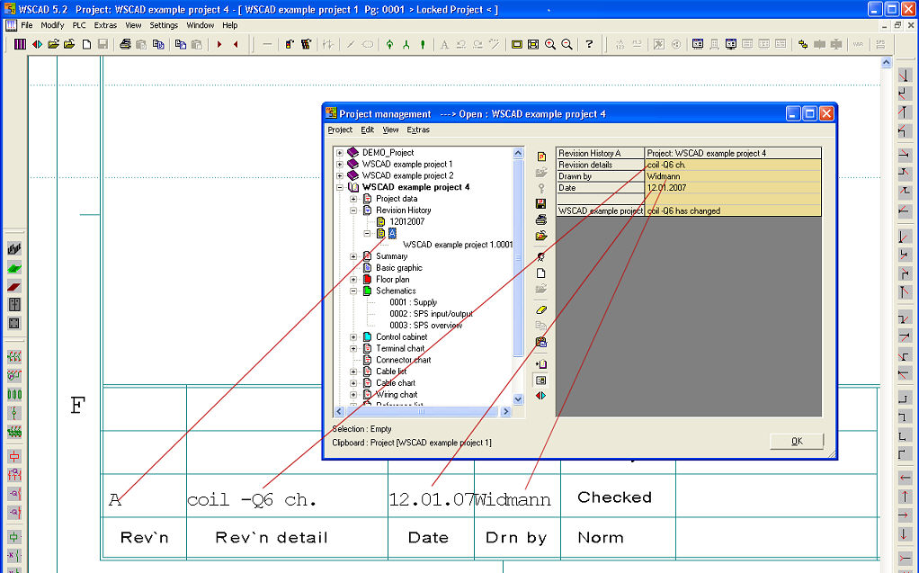The image size is (919, 573).
Task: Expand the Control cabinet node
Action: tap(353, 337)
